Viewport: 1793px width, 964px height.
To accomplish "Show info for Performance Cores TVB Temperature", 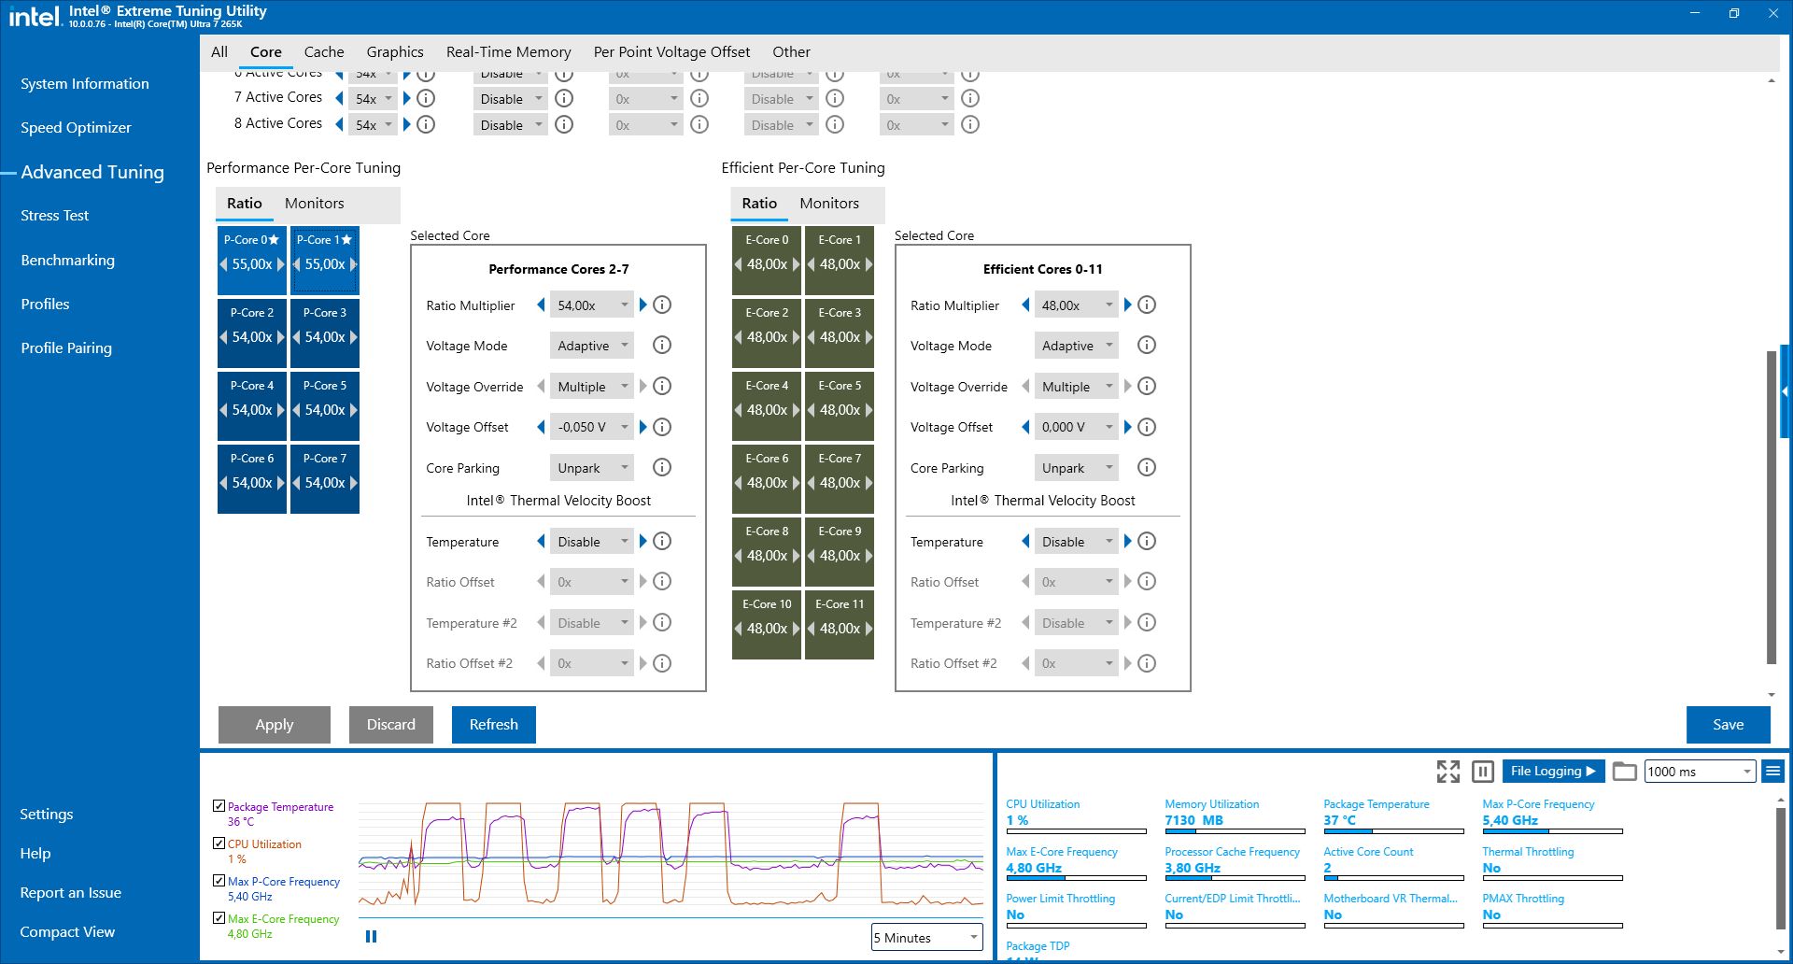I will coord(662,541).
